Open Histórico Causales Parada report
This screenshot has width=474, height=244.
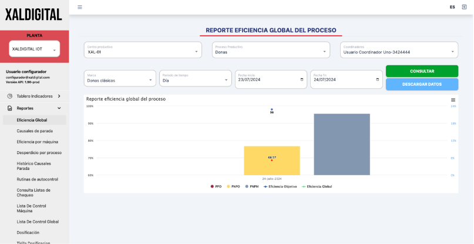[x=34, y=166]
